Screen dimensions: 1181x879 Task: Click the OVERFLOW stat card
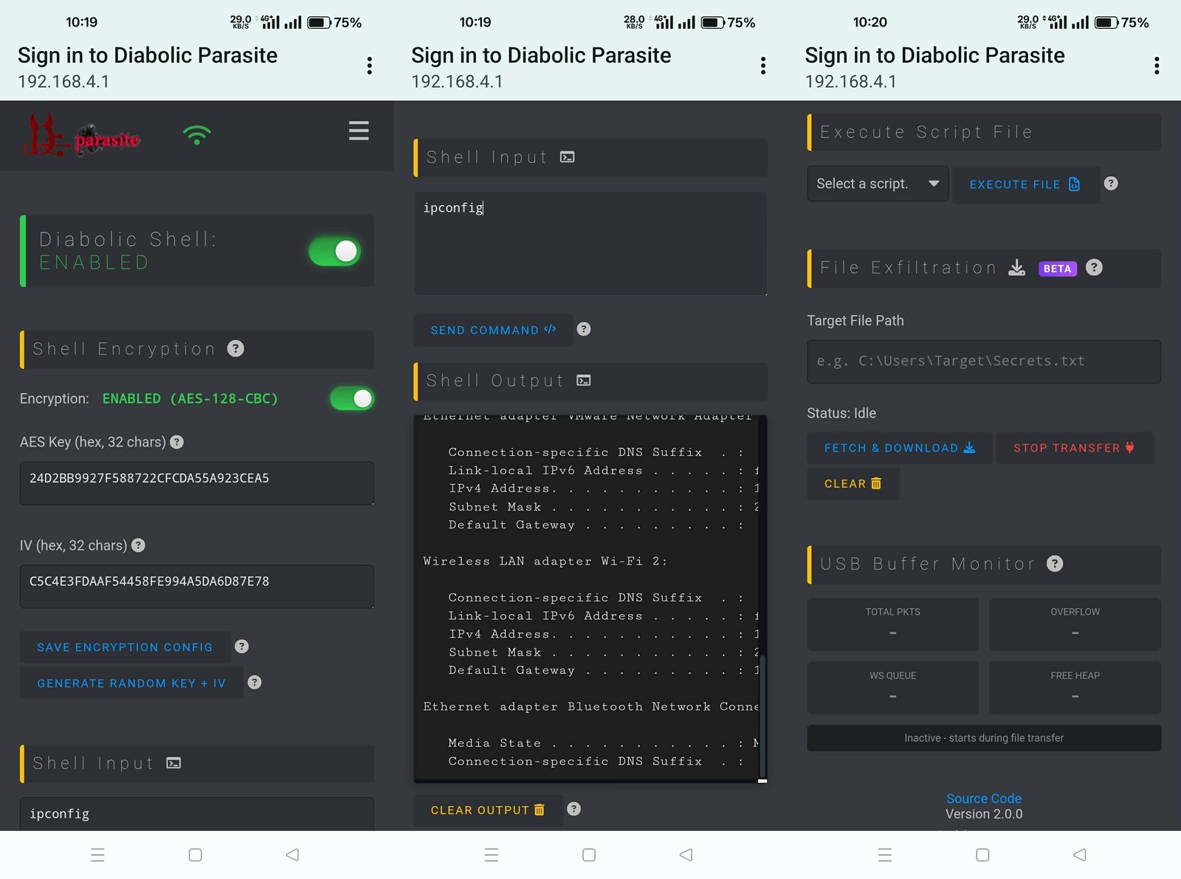(x=1075, y=624)
